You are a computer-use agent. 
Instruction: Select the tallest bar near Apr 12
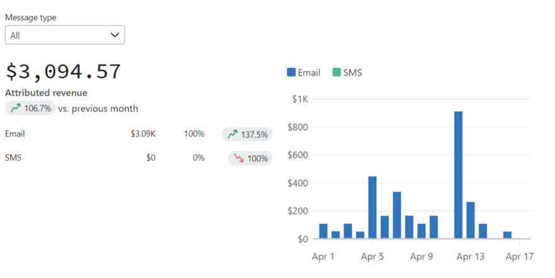pos(458,175)
